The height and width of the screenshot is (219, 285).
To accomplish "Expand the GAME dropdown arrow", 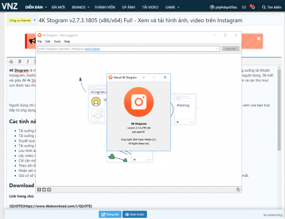I will coord(178,7).
